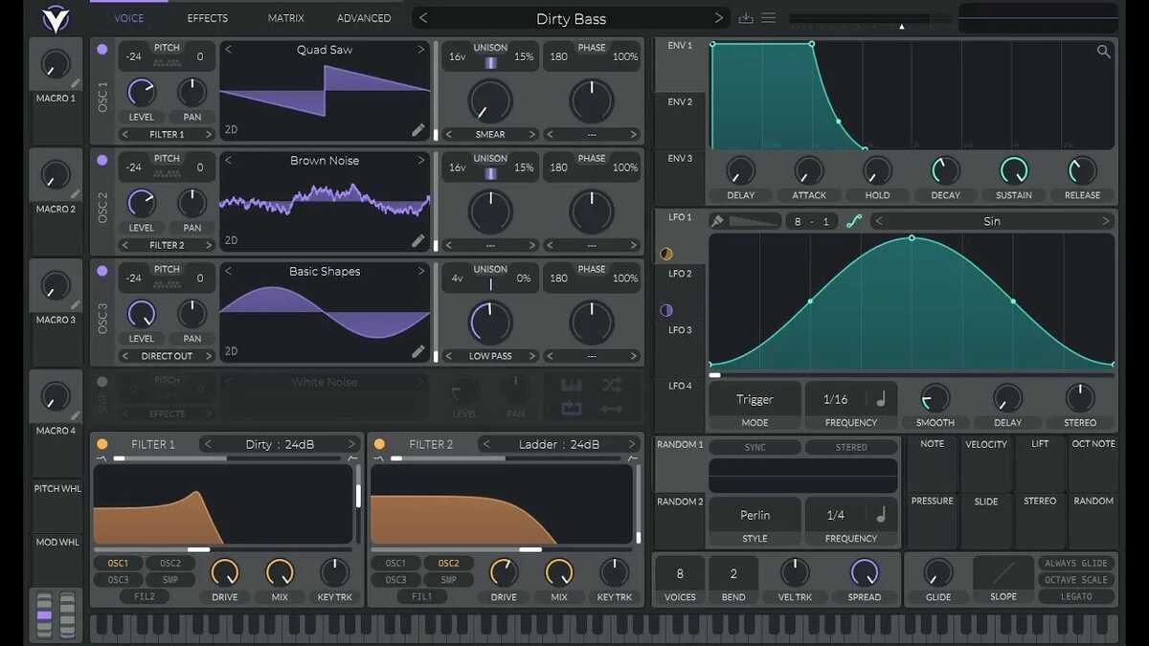Click the Random SYNC button
Viewport: 1149px width, 646px height.
tap(755, 447)
